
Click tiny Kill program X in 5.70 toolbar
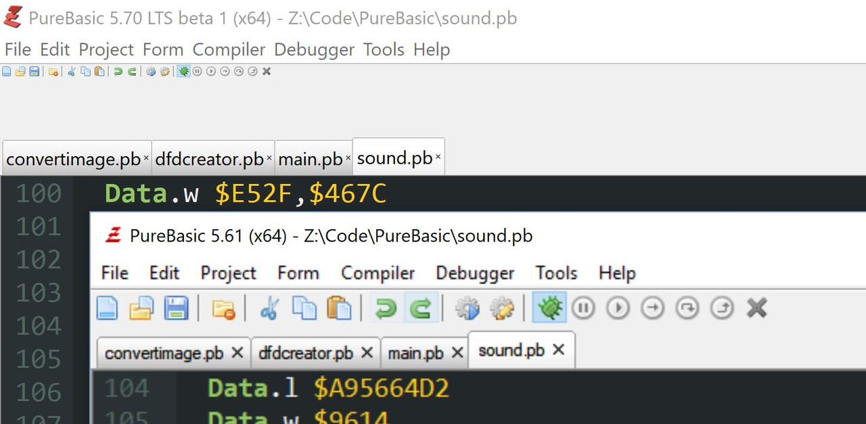tap(267, 71)
